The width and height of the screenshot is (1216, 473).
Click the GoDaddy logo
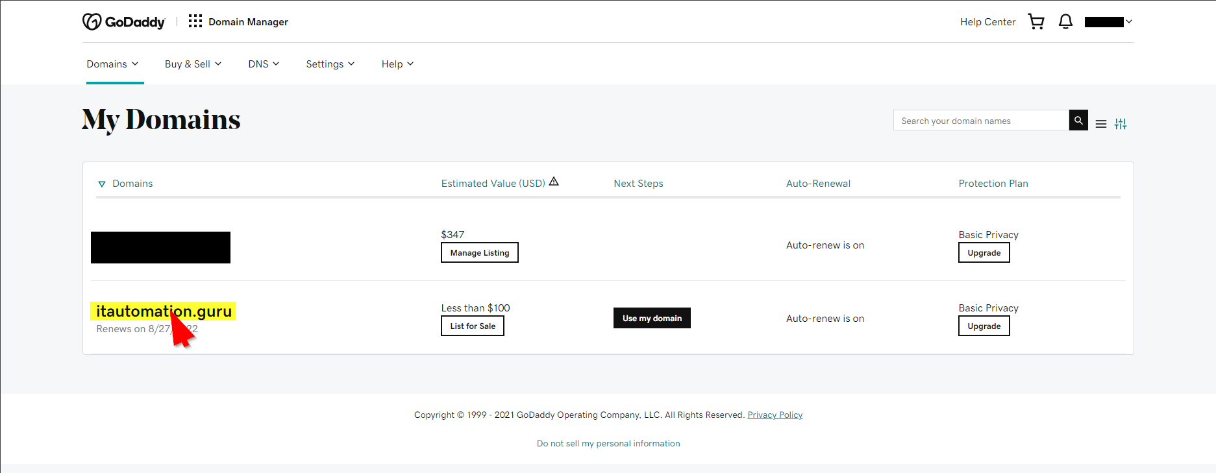coord(123,21)
